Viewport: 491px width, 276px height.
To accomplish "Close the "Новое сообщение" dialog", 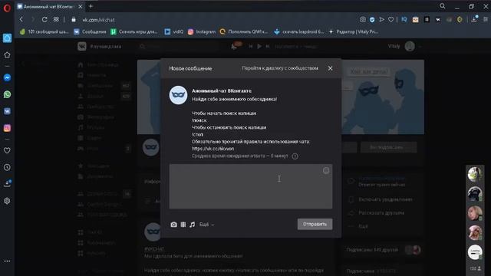I will point(330,68).
